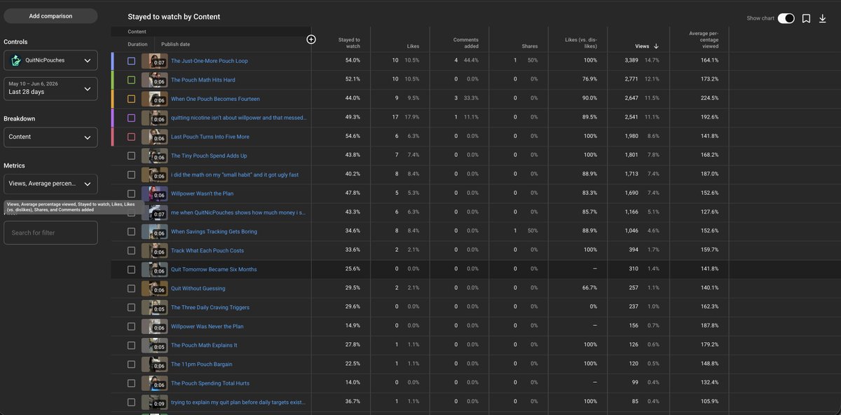Screen dimensions: 841x415
Task: Check the box for The Tiny Pouch Spend Adds Up
Action: [131, 156]
